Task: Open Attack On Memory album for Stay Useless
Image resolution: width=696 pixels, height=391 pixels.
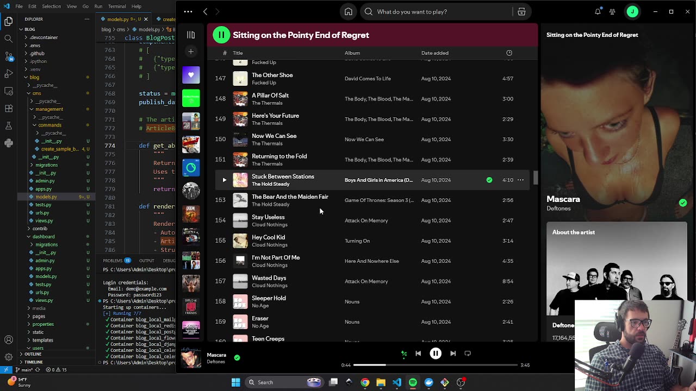Action: point(366,220)
